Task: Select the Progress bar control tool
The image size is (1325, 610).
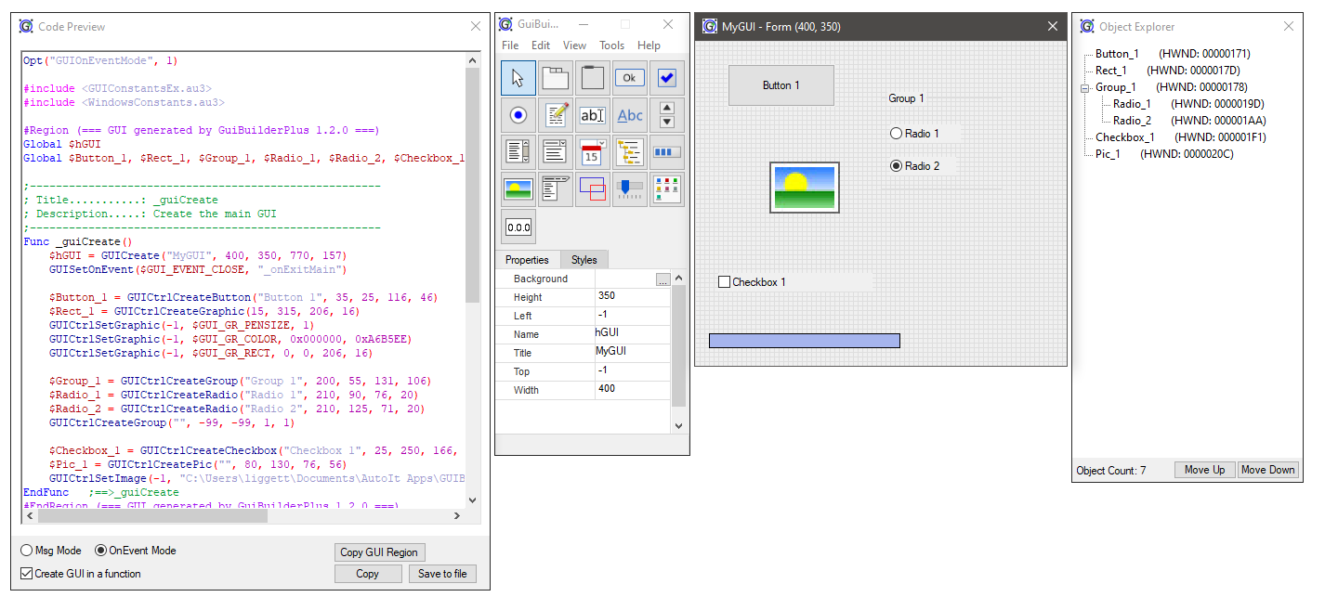Action: (667, 152)
